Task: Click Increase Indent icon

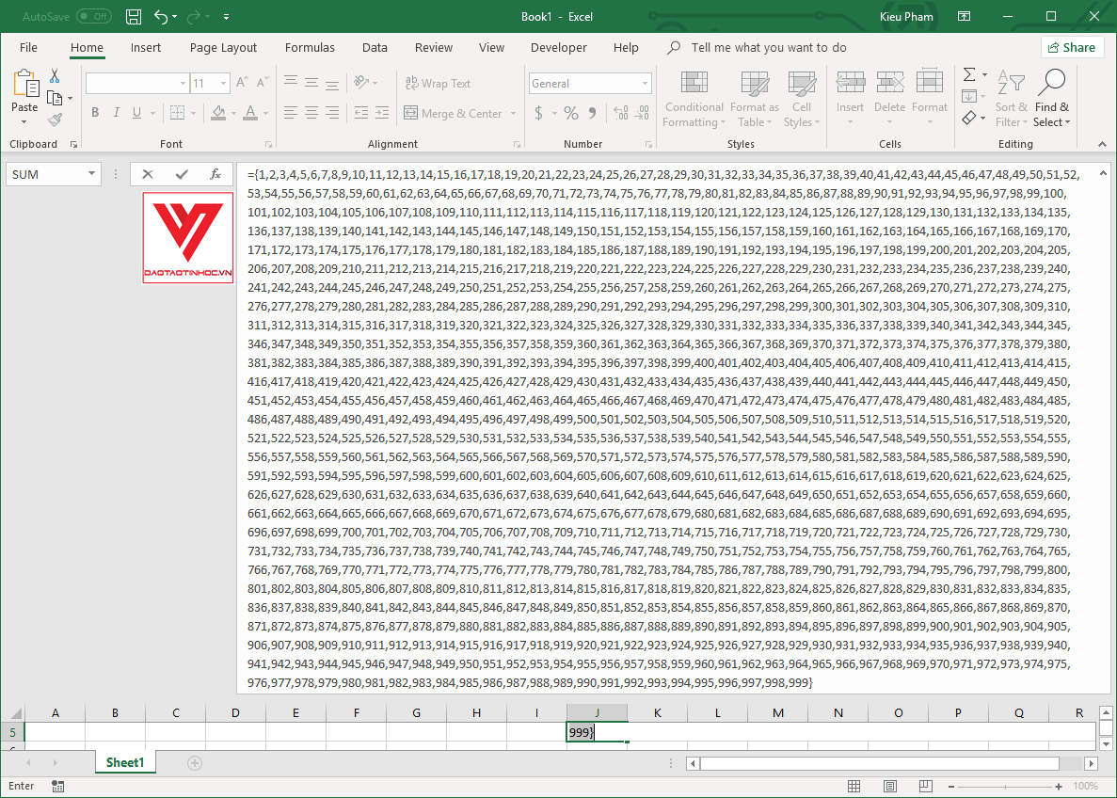Action: pyautogui.click(x=382, y=113)
